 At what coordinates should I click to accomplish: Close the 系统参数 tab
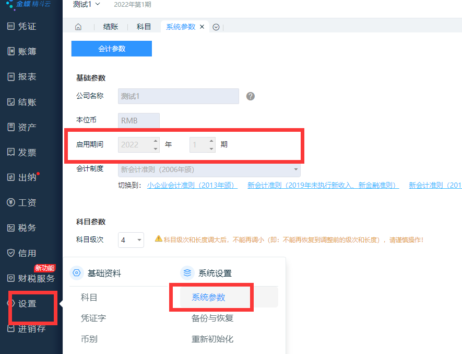(202, 27)
